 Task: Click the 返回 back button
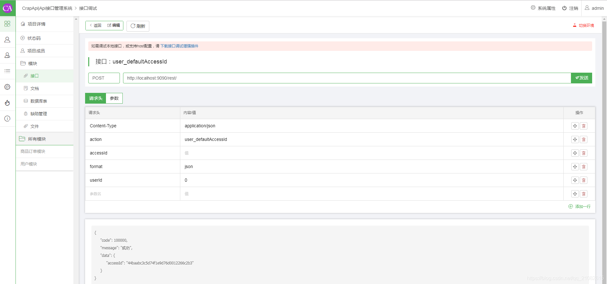(x=95, y=25)
